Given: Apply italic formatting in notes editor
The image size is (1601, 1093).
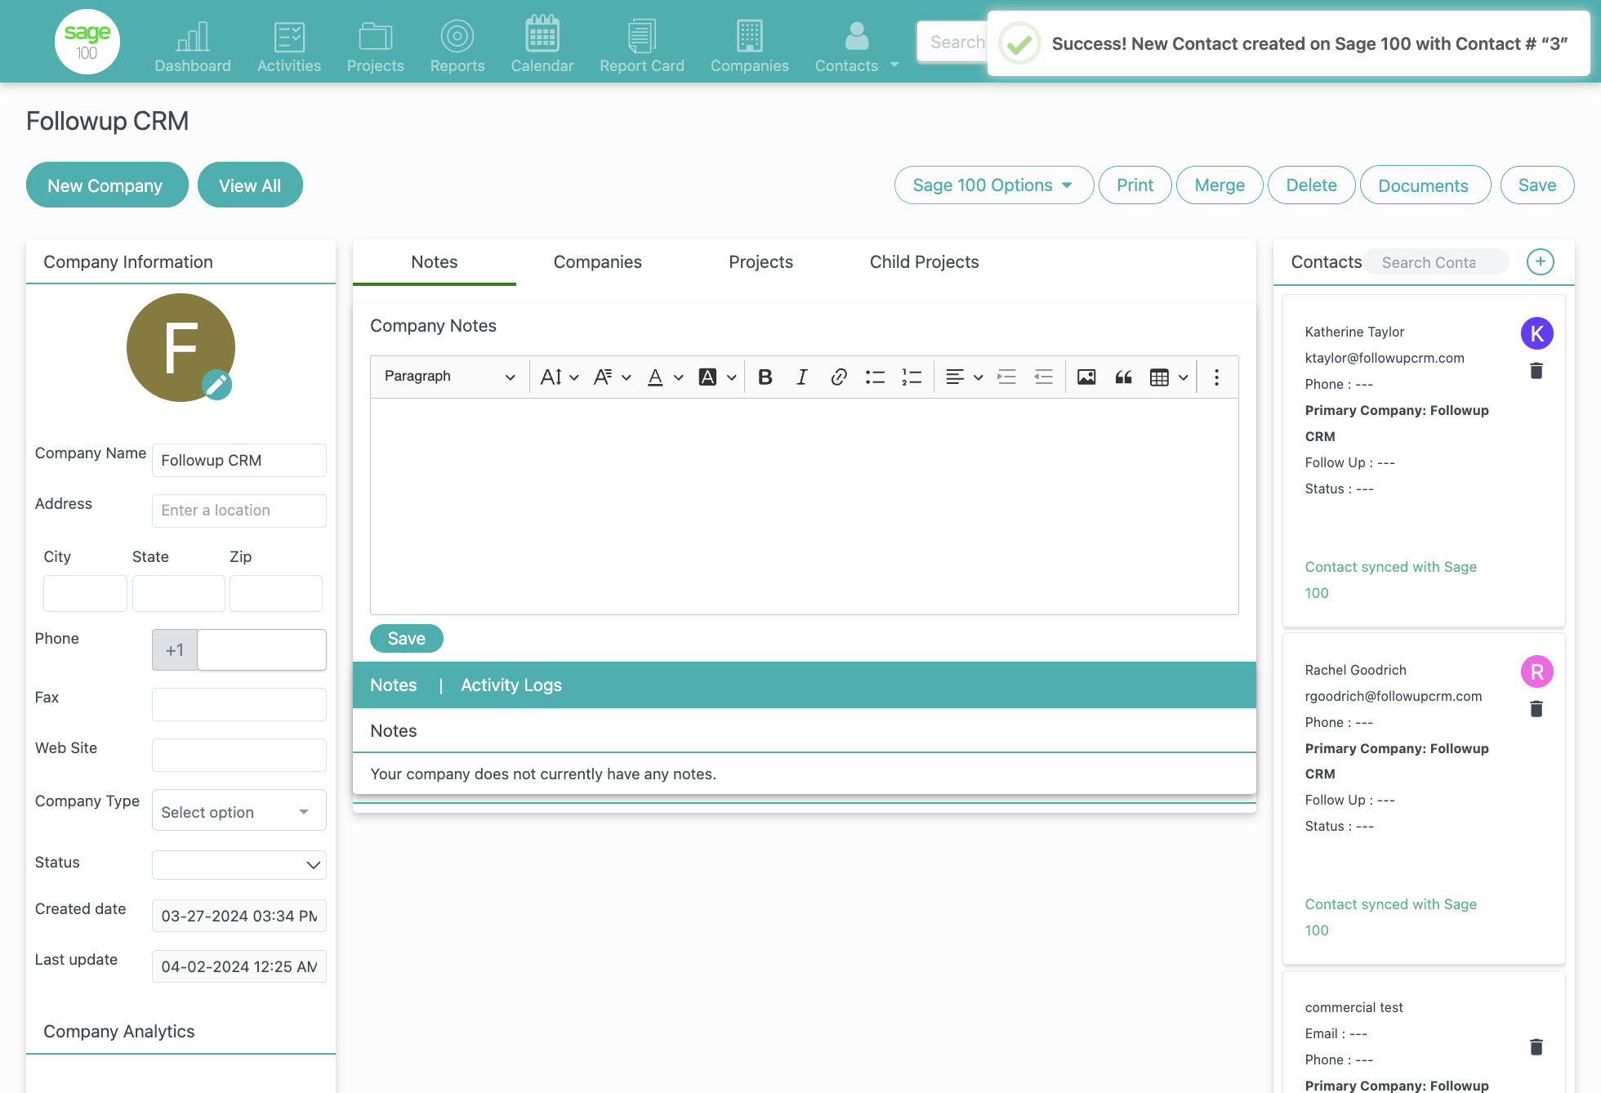Looking at the screenshot, I should pos(802,377).
